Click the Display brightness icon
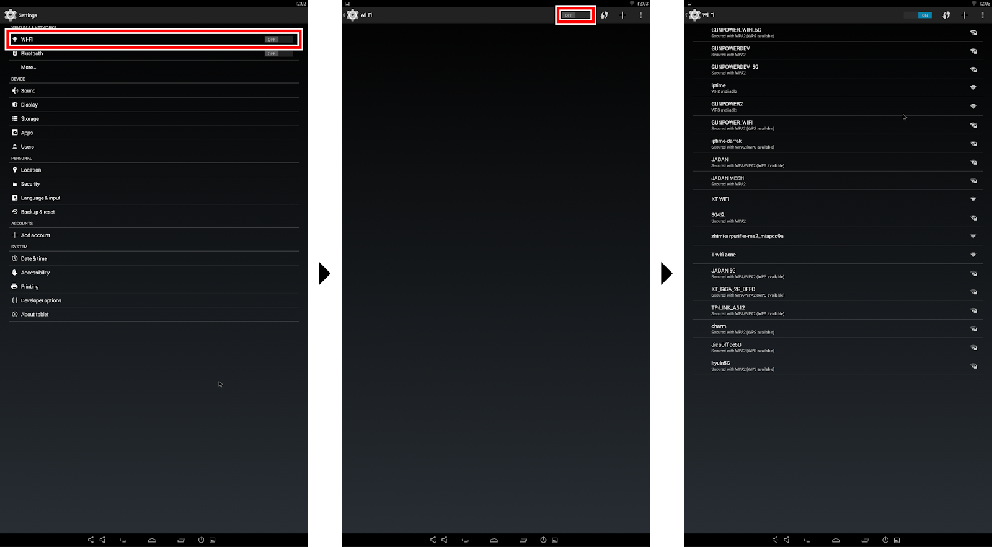Image resolution: width=992 pixels, height=547 pixels. click(x=15, y=105)
